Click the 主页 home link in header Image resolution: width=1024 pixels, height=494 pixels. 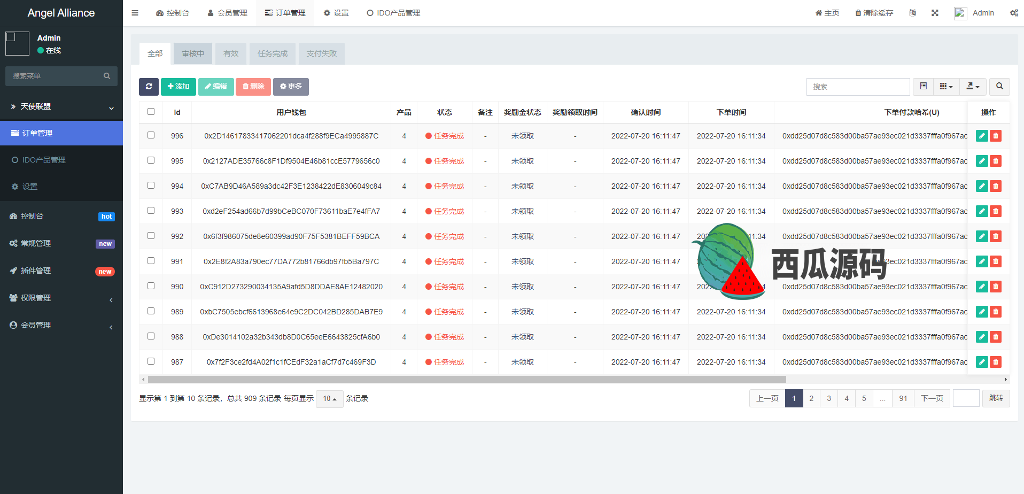827,13
